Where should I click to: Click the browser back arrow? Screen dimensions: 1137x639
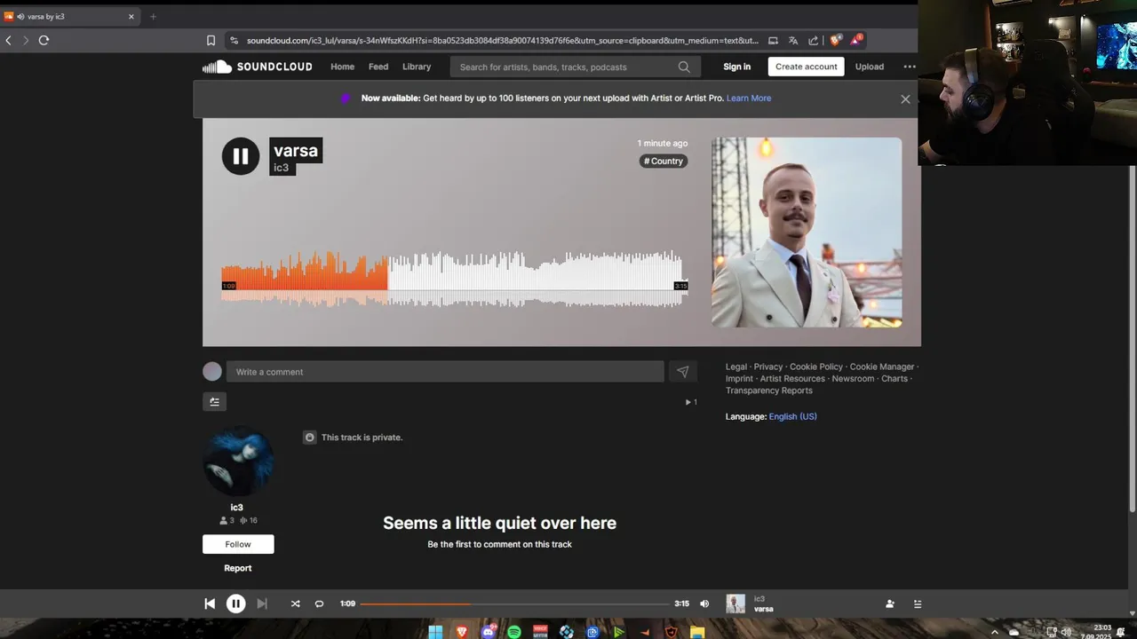pyautogui.click(x=9, y=40)
